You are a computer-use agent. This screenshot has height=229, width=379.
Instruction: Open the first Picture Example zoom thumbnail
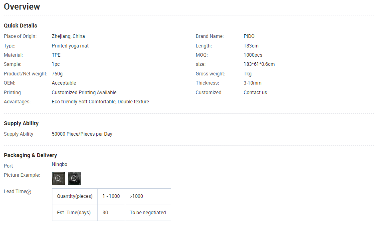coord(58,179)
